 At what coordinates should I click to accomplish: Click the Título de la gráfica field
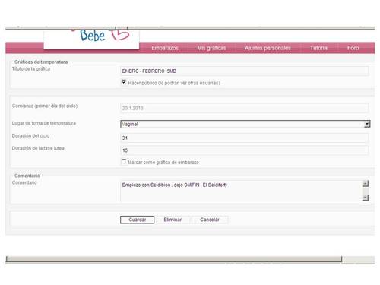tap(245, 71)
